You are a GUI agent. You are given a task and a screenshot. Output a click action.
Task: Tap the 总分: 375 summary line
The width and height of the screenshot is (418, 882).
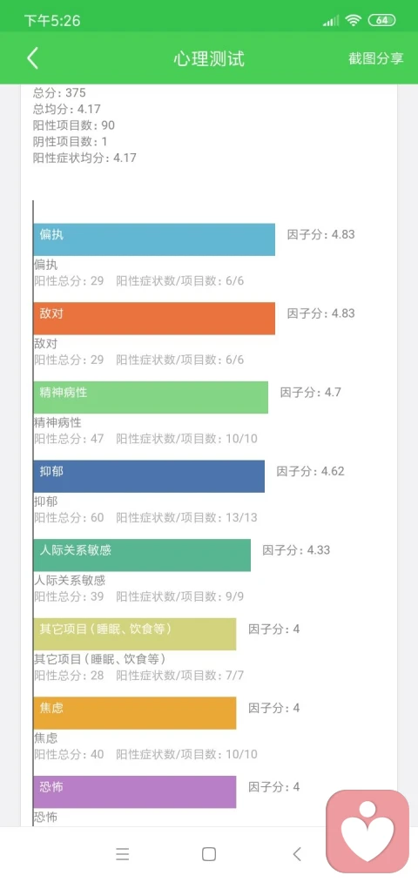point(59,93)
